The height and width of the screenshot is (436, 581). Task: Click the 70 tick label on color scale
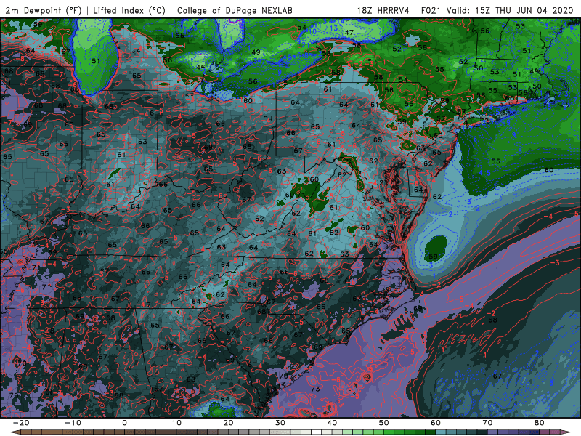click(487, 423)
